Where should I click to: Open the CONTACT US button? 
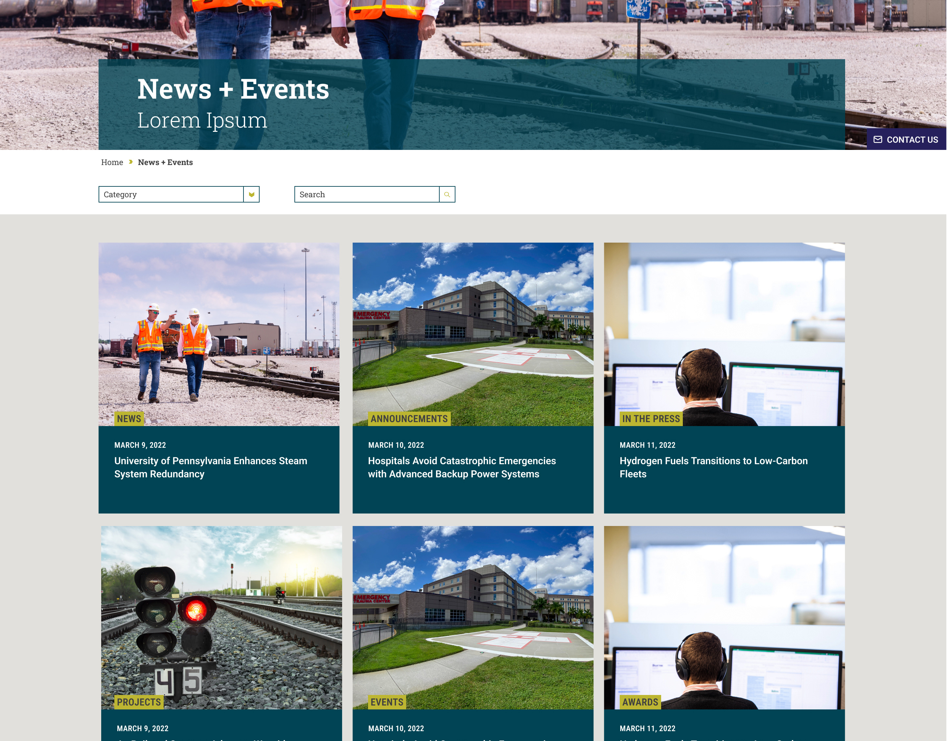pyautogui.click(x=906, y=139)
